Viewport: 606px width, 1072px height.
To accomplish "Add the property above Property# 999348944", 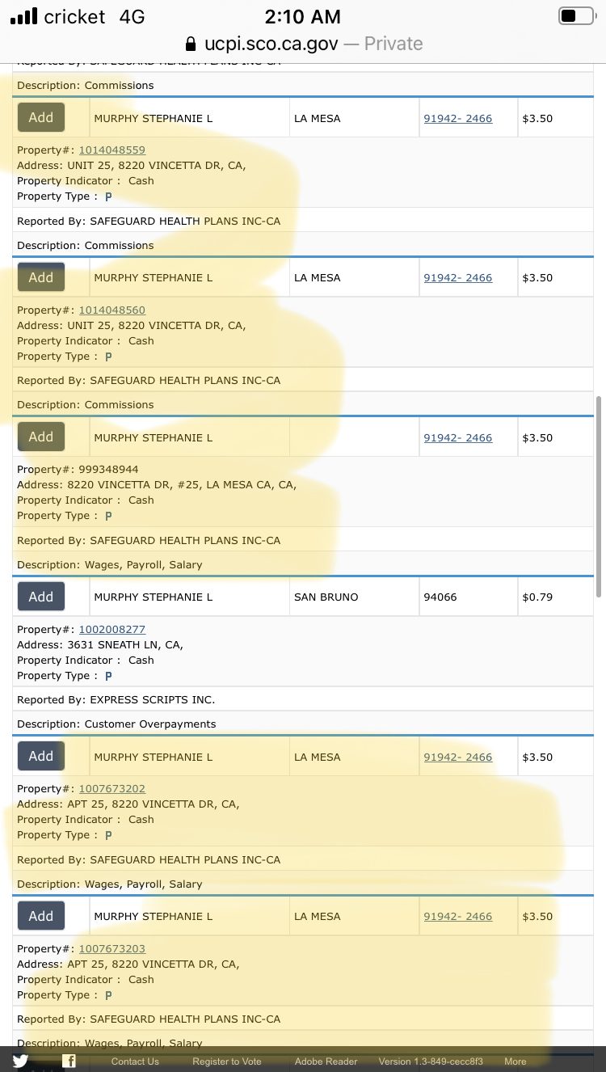I will 41,437.
